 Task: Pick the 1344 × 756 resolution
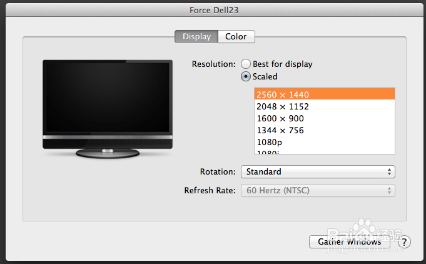(x=325, y=130)
